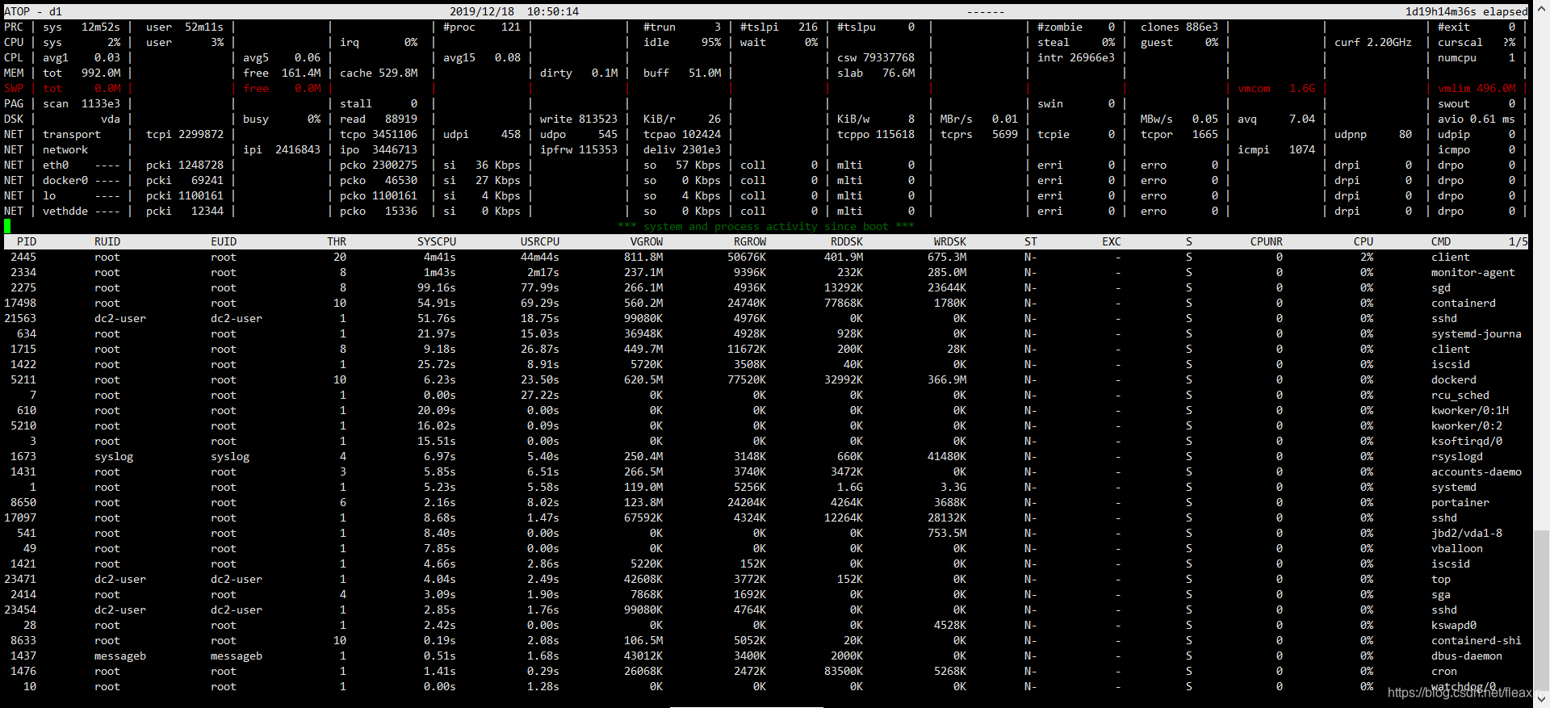Screen dimensions: 1550x708
Task: Click the DSK vda disk label
Action: point(111,119)
